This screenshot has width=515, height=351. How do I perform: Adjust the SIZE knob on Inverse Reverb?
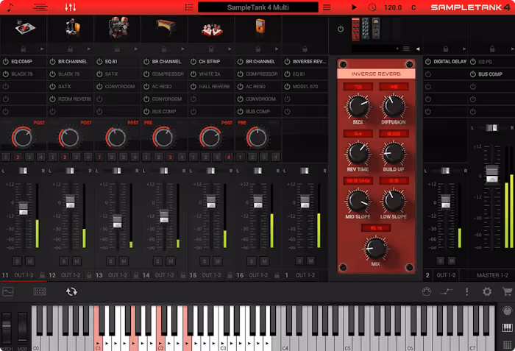358,106
